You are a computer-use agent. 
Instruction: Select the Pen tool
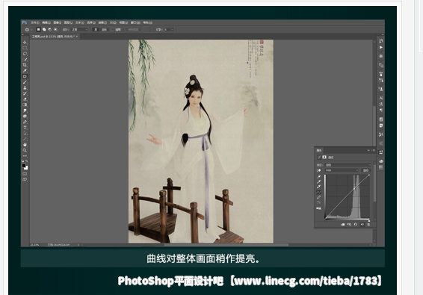[x=25, y=122]
